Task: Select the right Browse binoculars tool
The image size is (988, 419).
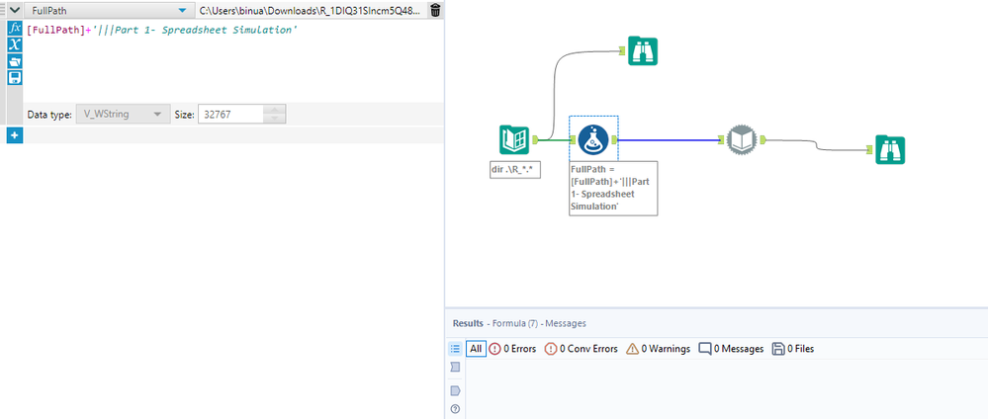Action: (890, 150)
